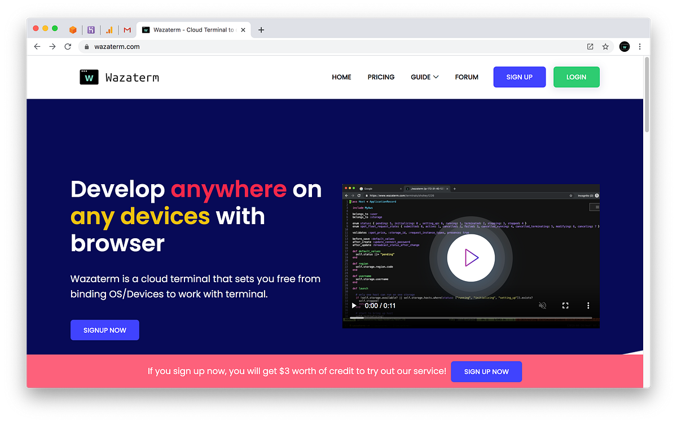Open the browser's three-dot menu
677x423 pixels.
pos(640,47)
